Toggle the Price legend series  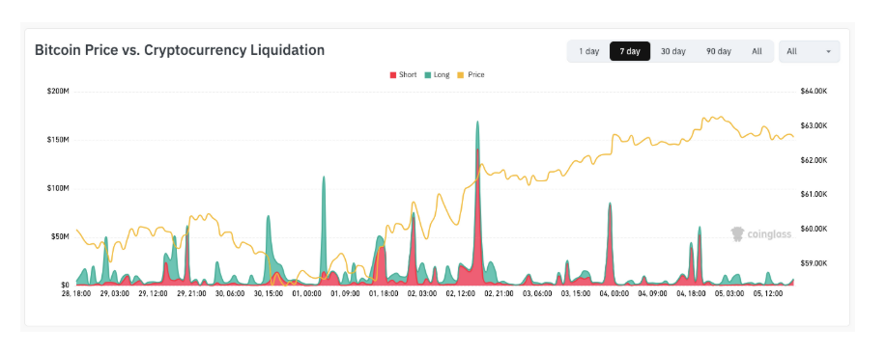coord(472,74)
